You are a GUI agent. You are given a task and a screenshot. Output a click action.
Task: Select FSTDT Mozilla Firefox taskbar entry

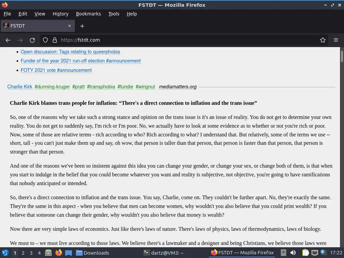coord(243,253)
